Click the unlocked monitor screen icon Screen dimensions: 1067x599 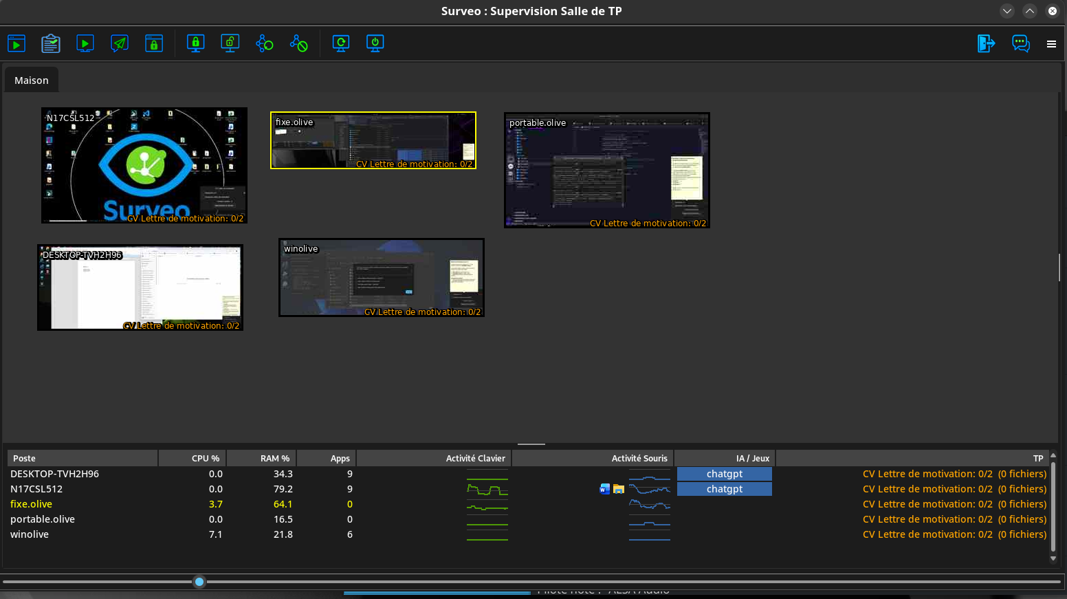pyautogui.click(x=230, y=44)
